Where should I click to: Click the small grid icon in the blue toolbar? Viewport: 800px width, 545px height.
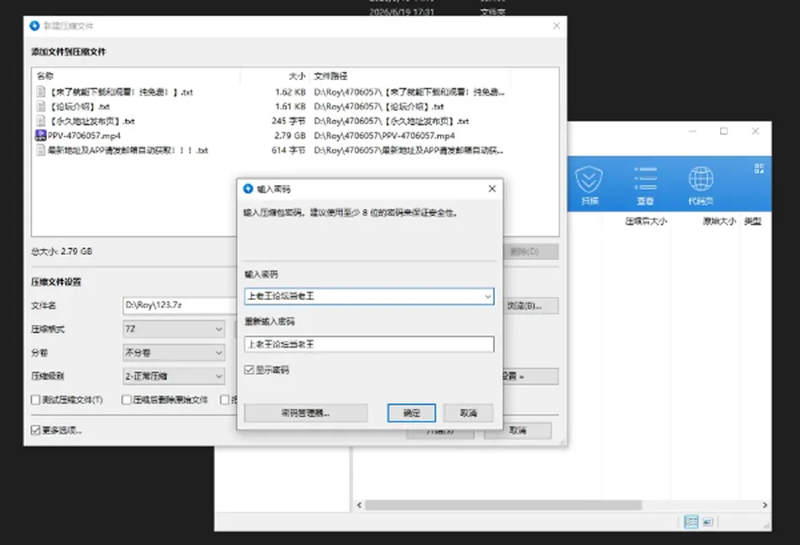(x=759, y=168)
